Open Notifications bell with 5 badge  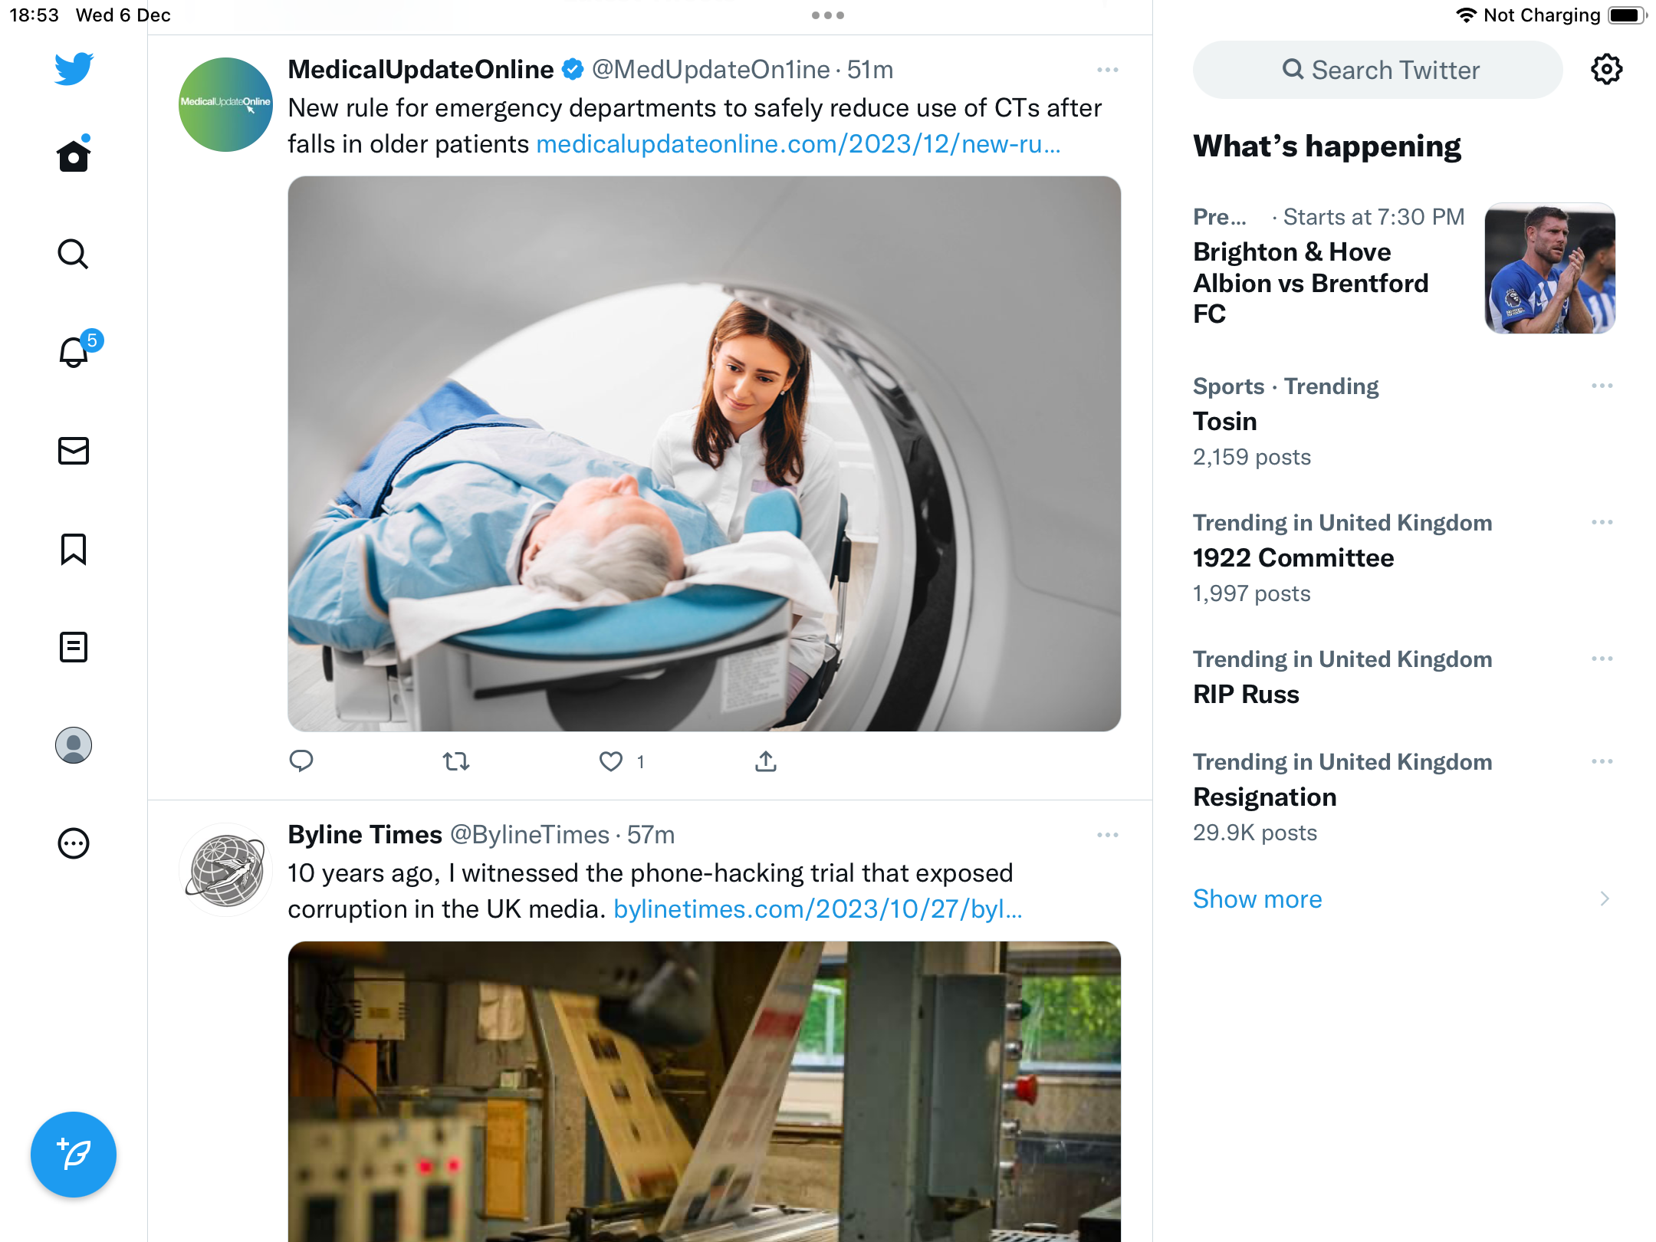point(79,350)
